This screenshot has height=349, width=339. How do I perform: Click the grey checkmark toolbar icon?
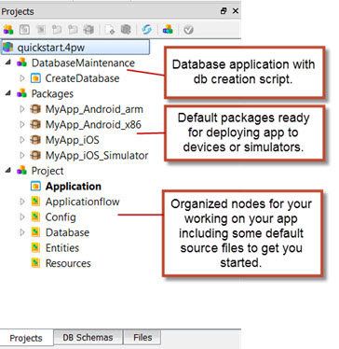point(188,30)
